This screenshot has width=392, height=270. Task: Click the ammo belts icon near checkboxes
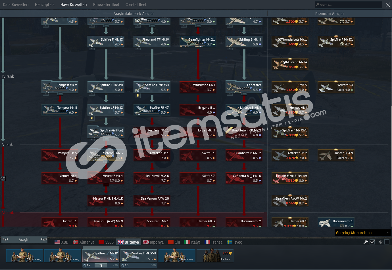tap(380, 242)
